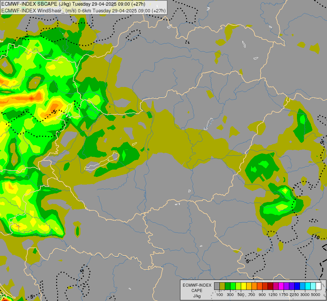Click the '5000' legend value
This screenshot has height=301, width=327.
point(316,295)
